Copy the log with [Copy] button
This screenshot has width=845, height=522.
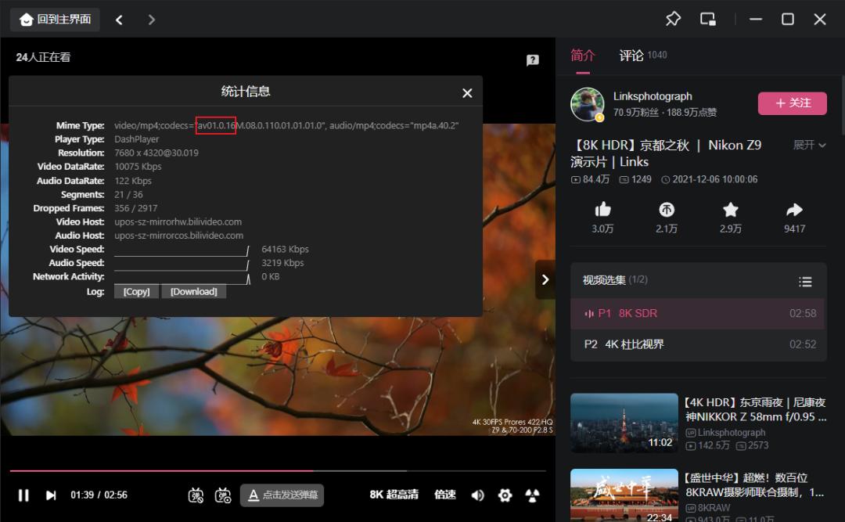point(136,292)
